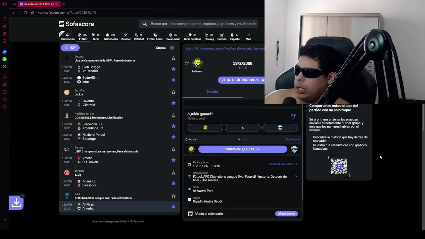This screenshot has width=425, height=239.
Task: Vote for Al-Nassr to win
Action: (x=205, y=128)
